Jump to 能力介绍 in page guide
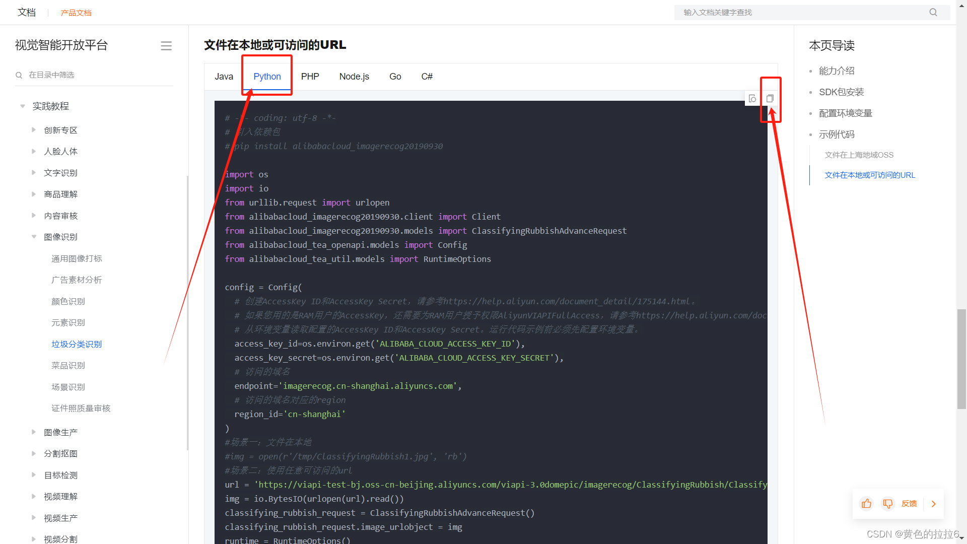The height and width of the screenshot is (544, 967). point(837,71)
